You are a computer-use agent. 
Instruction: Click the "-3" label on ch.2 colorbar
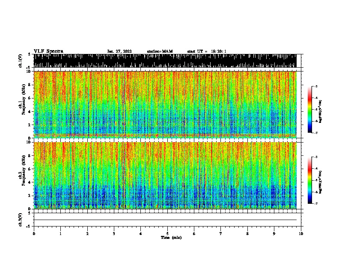tap(315, 157)
